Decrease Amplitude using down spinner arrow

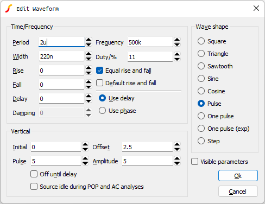(x=177, y=163)
